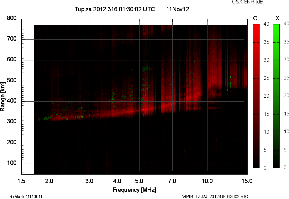Click the 'X' label above green bar
Viewport: 289px width, 199px height.
point(277,18)
